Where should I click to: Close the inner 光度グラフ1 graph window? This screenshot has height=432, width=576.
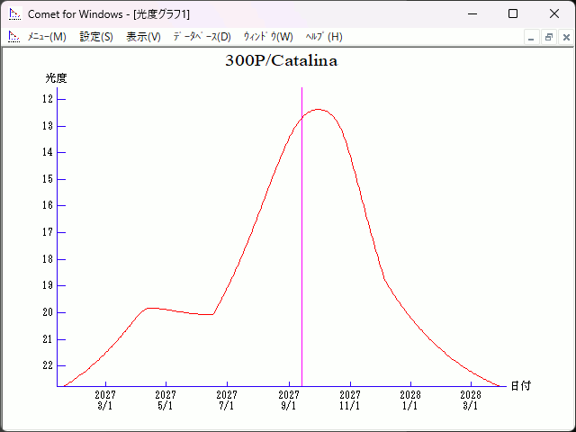tap(566, 37)
